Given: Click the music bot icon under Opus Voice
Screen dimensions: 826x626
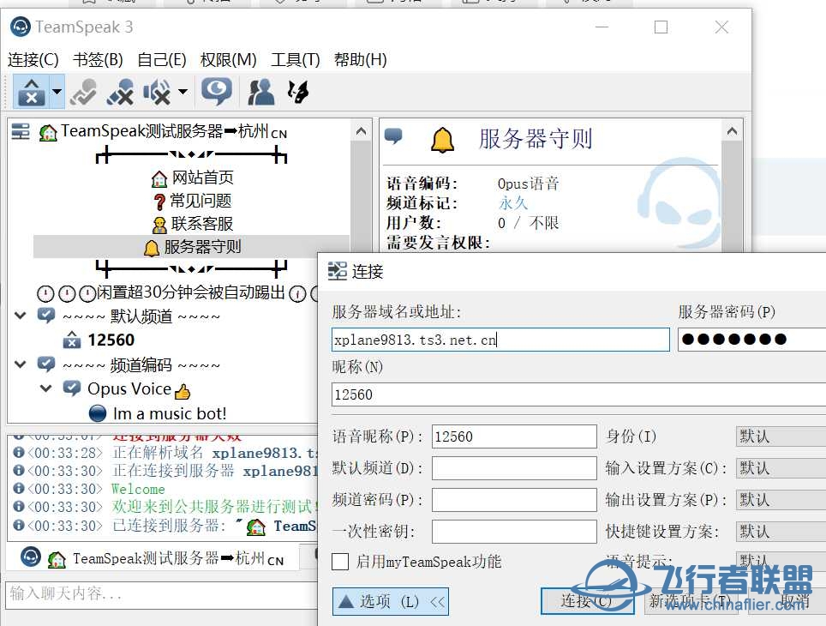Looking at the screenshot, I should point(97,412).
